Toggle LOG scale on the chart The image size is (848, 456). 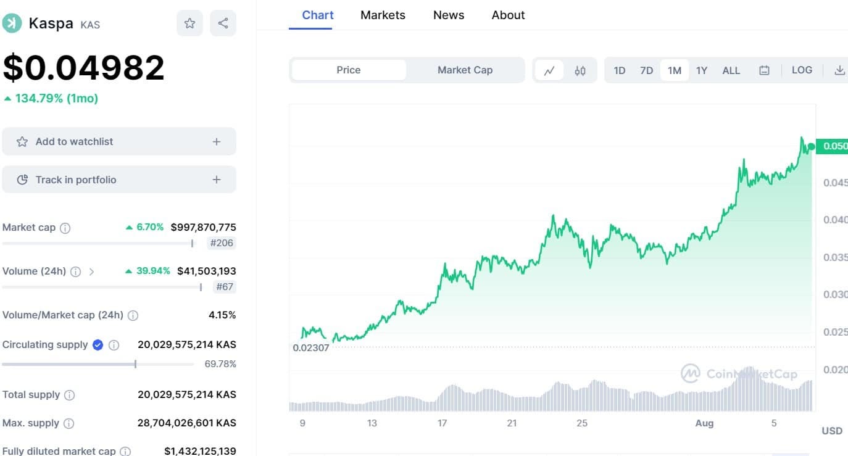pyautogui.click(x=802, y=70)
